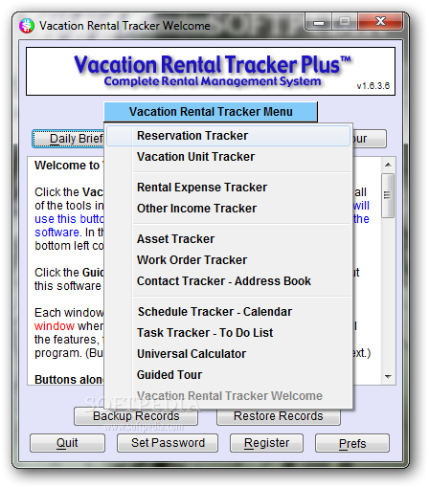429x488 pixels.
Task: Quit the application via Quit button
Action: pos(67,443)
